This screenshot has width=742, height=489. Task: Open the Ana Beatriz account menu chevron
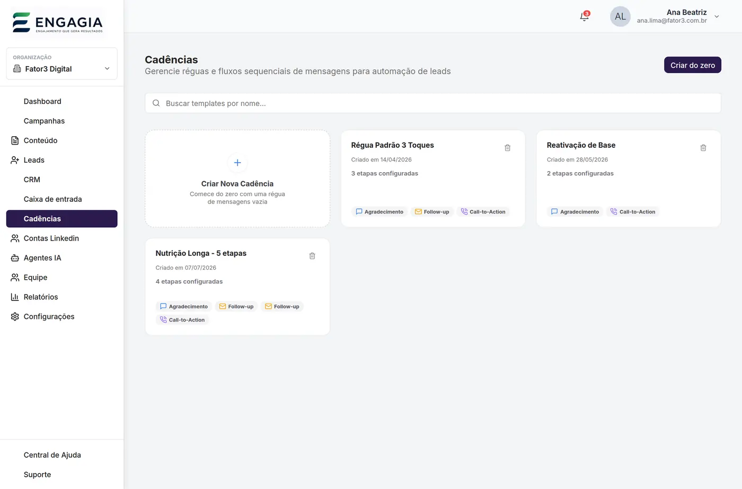point(717,16)
